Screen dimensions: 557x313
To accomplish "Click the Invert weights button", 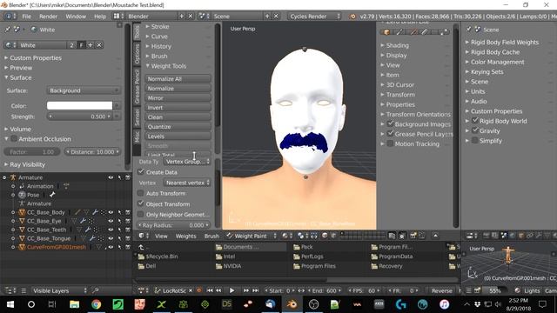I will tap(178, 108).
